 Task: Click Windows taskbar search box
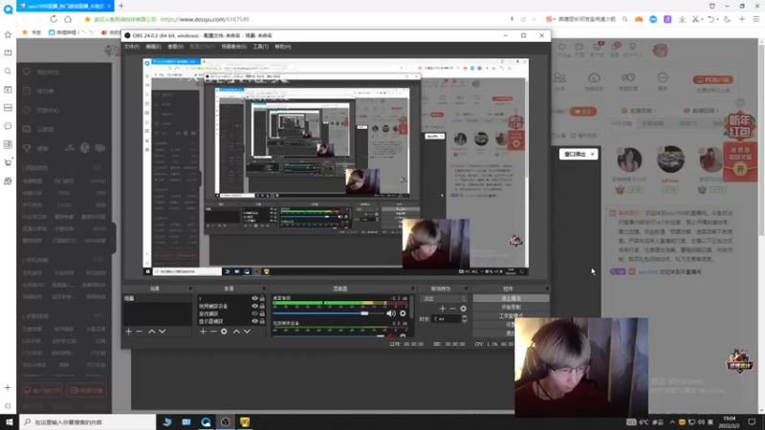88,421
